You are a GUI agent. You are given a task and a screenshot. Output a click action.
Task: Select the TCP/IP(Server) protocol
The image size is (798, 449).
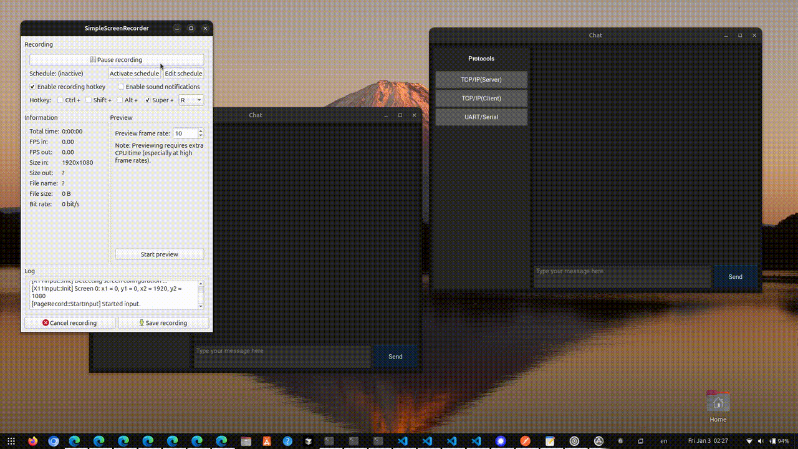(x=481, y=80)
